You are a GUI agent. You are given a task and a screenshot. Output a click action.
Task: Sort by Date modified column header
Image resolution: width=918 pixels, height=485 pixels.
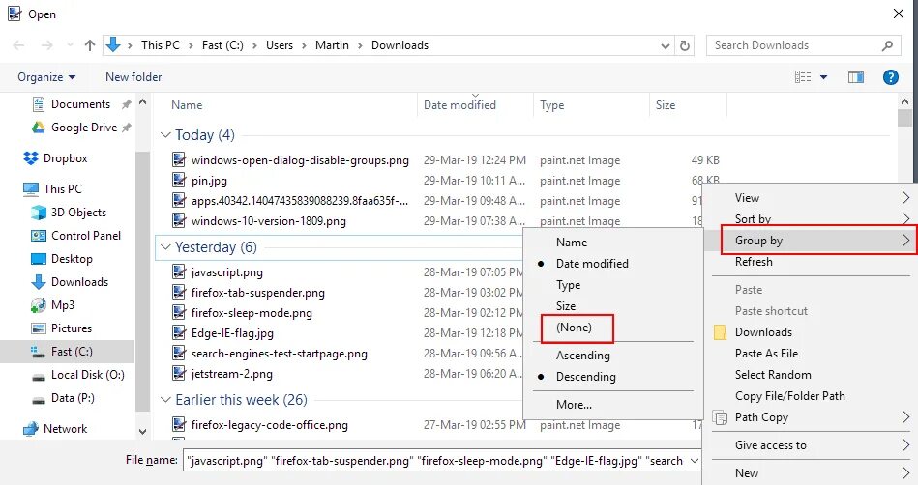[459, 105]
